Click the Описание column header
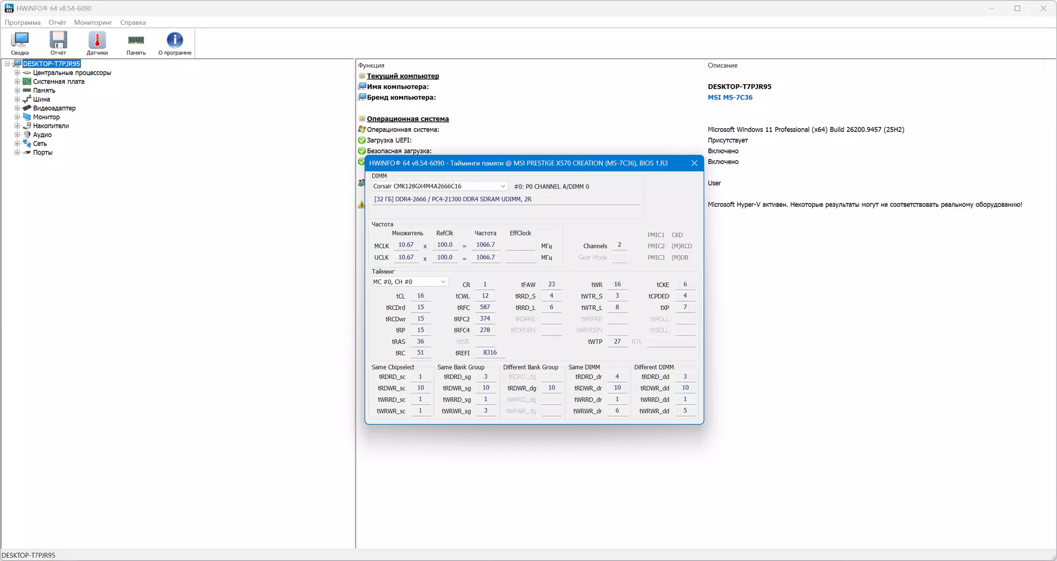Viewport: 1057px width, 561px height. [x=723, y=65]
